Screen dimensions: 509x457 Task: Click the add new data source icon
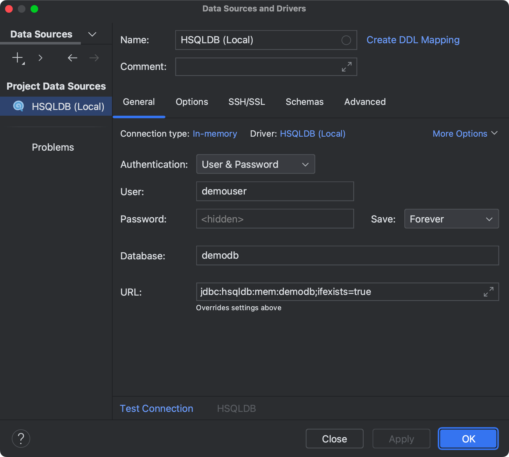point(17,58)
